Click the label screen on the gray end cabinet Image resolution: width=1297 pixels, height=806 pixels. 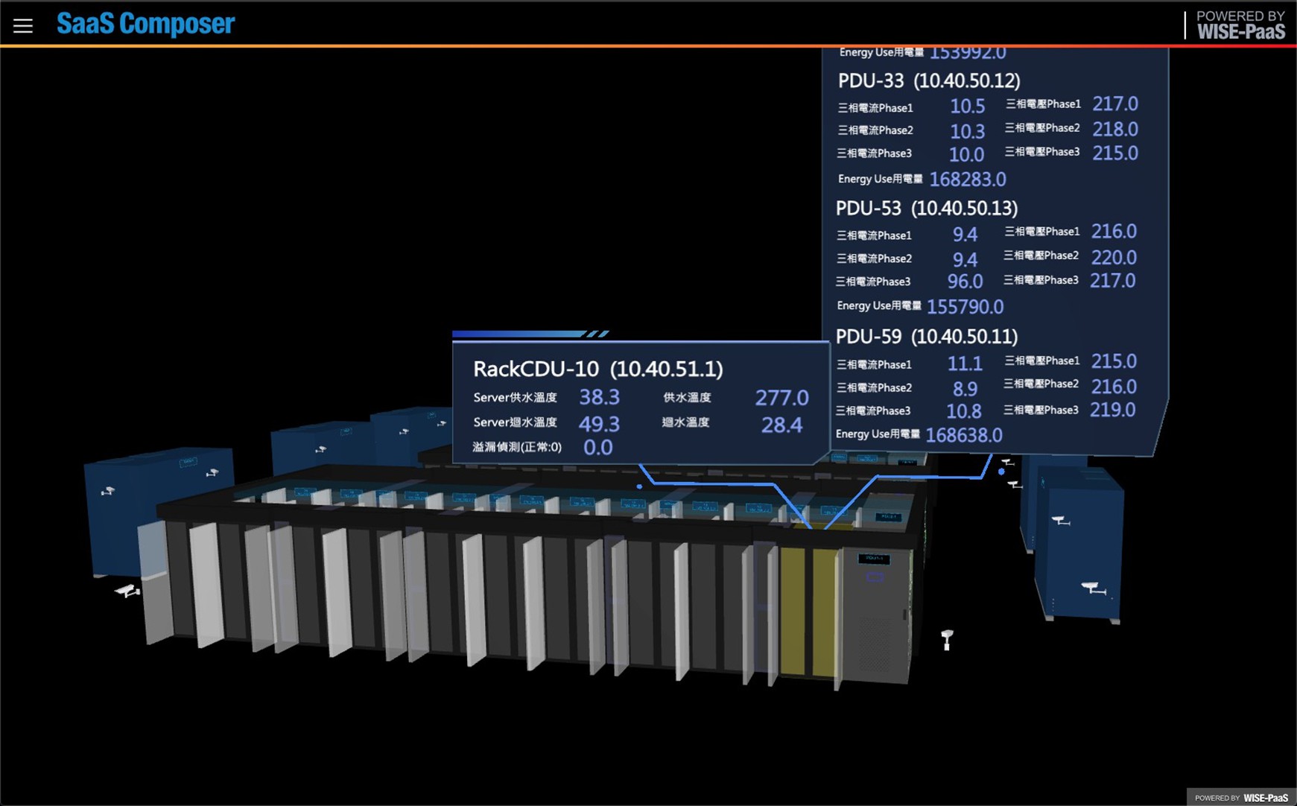tap(873, 558)
